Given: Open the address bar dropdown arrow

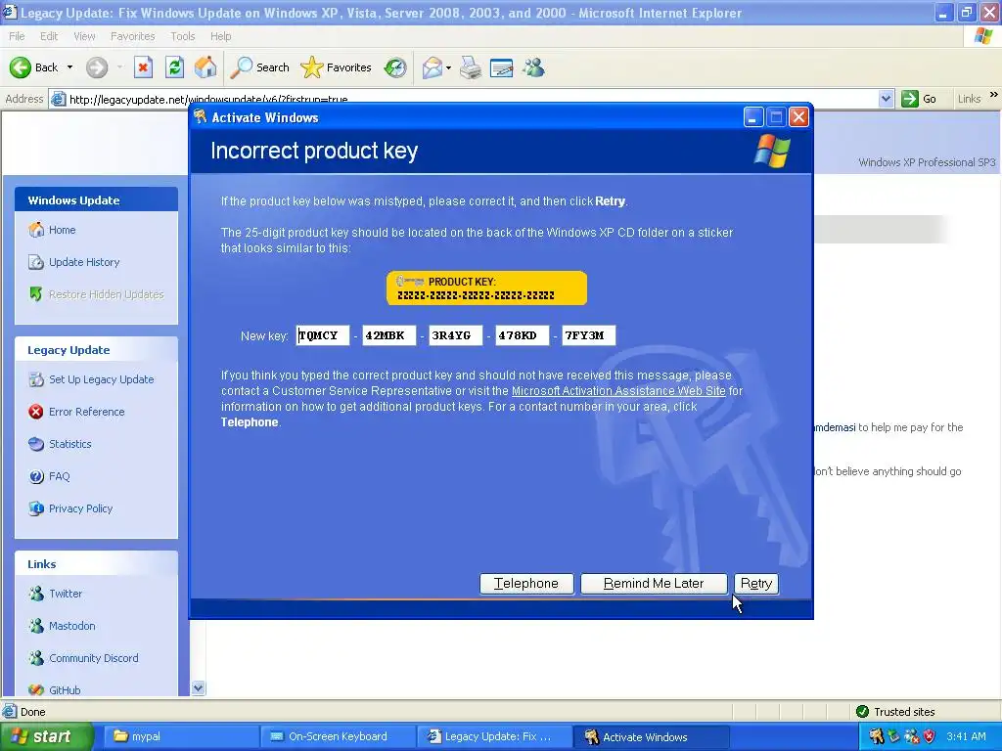Looking at the screenshot, I should coord(885,99).
